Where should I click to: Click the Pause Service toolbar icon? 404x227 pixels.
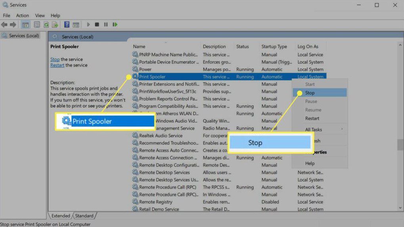(105, 25)
